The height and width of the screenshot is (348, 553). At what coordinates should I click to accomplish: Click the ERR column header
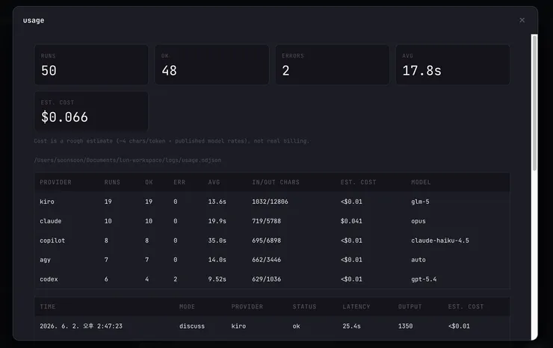point(179,182)
